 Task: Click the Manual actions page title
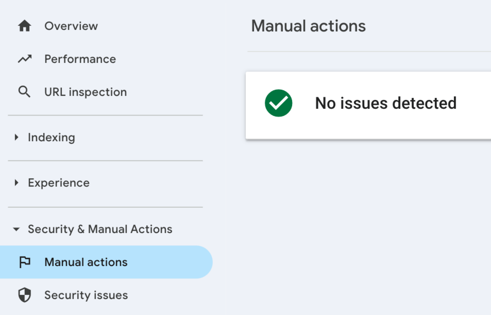[309, 26]
